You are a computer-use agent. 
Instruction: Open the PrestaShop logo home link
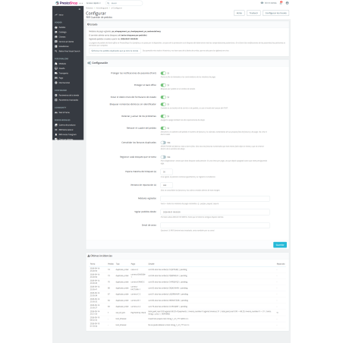pos(67,3)
